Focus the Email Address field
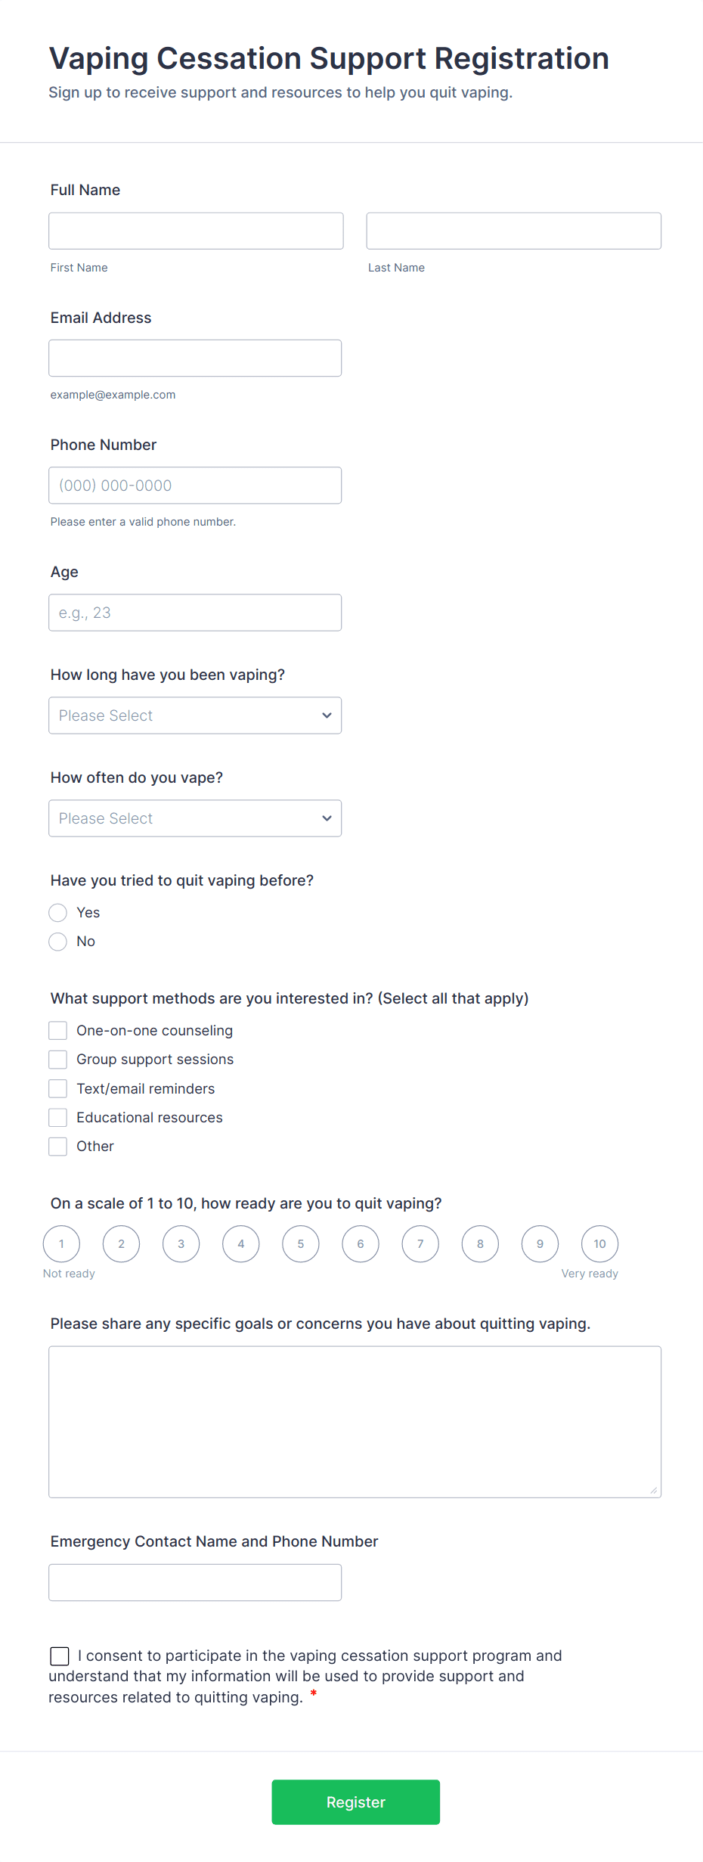703x1862 pixels. click(195, 358)
